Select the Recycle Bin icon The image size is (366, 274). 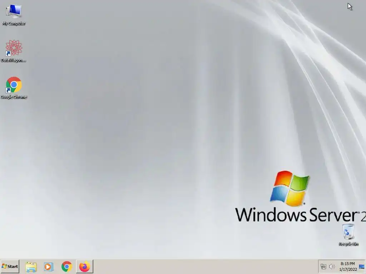tap(348, 235)
